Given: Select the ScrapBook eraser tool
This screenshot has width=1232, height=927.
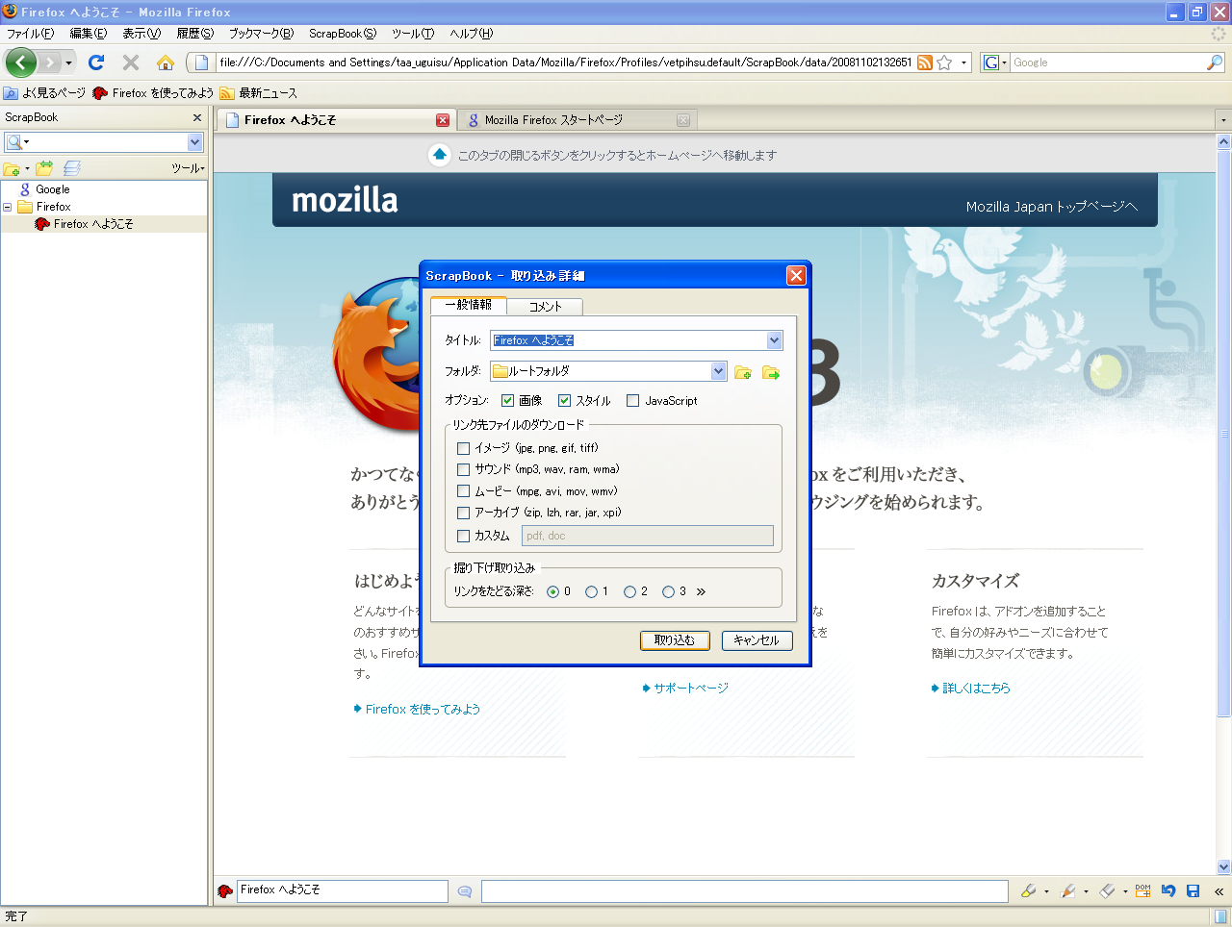Looking at the screenshot, I should point(1107,891).
